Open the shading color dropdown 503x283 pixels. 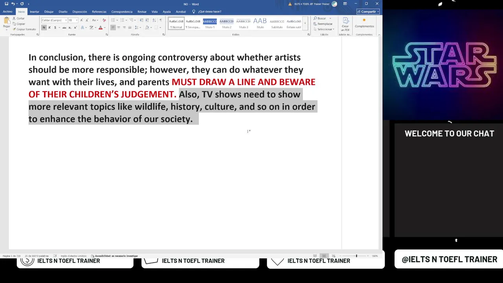(152, 28)
